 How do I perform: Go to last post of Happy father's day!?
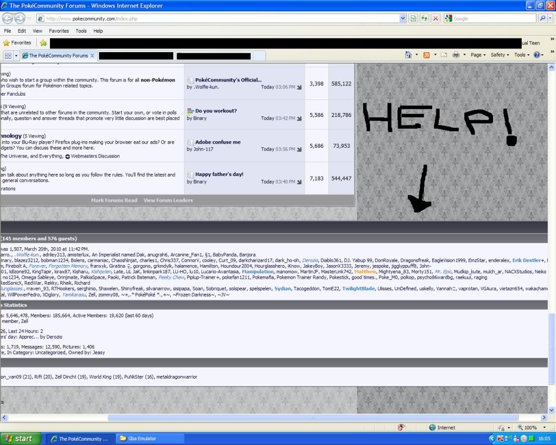click(x=299, y=182)
